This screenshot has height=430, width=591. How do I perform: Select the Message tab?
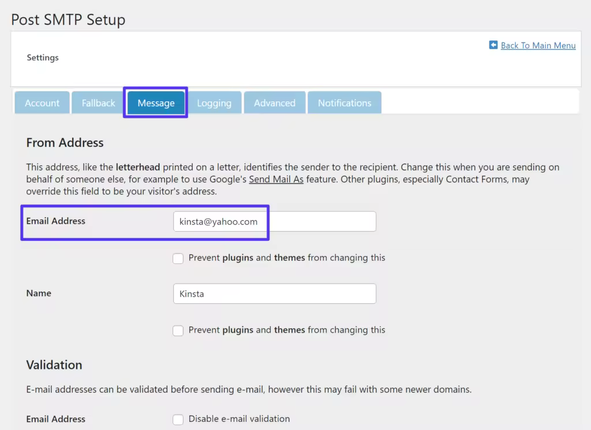[x=156, y=103]
